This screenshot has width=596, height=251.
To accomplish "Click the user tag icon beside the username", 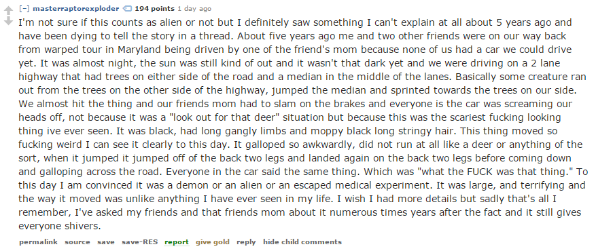I will (x=128, y=8).
